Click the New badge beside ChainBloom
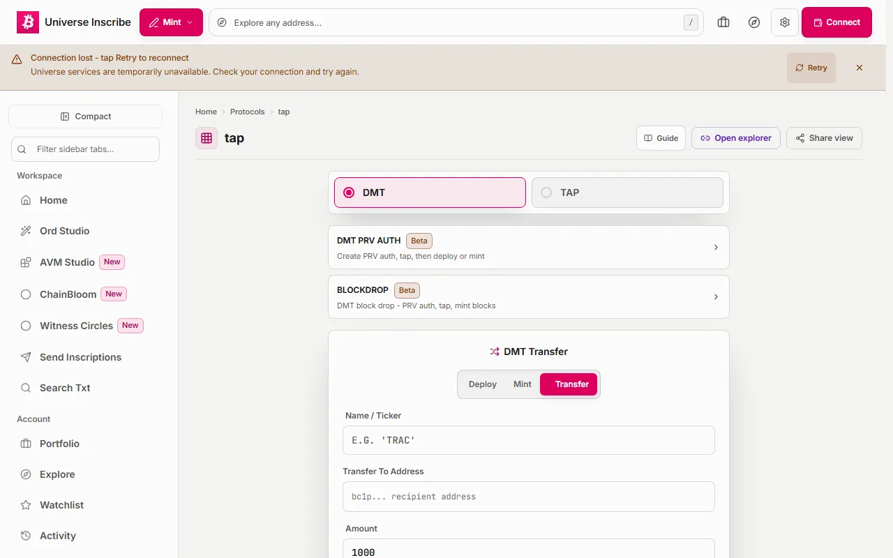 tap(114, 294)
